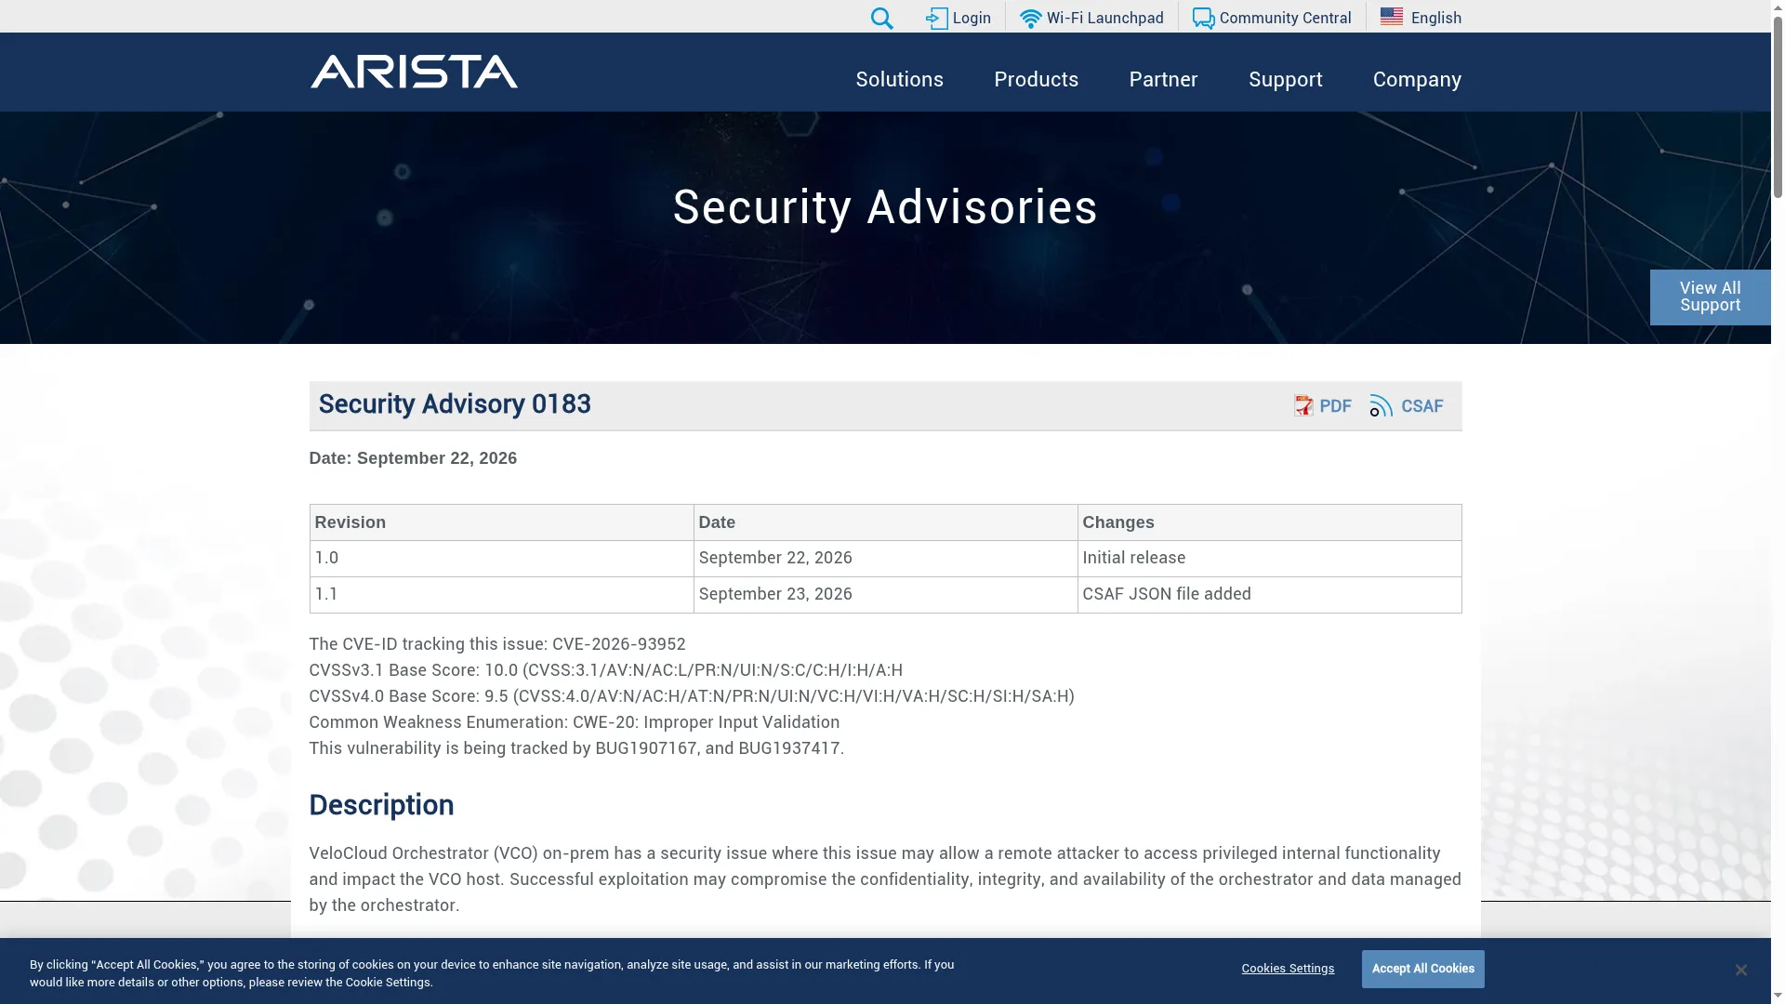This screenshot has height=1004, width=1785.
Task: Click the search magnifier icon
Action: coord(881,19)
